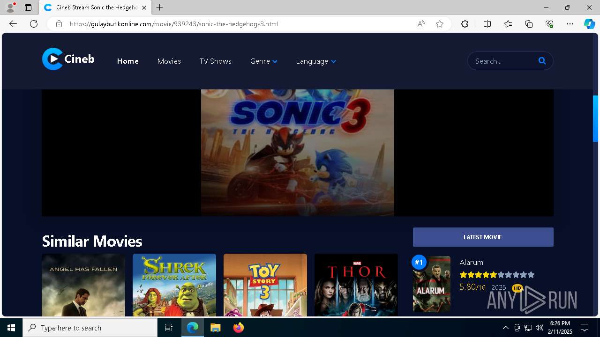This screenshot has height=337, width=600.
Task: Open tab actions menu
Action: (x=28, y=7)
